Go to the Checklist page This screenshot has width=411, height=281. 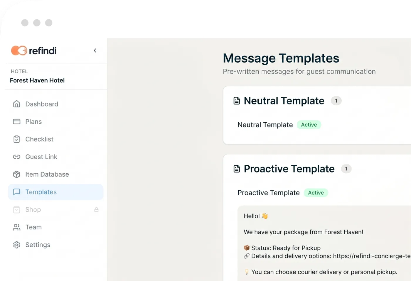(x=55, y=139)
